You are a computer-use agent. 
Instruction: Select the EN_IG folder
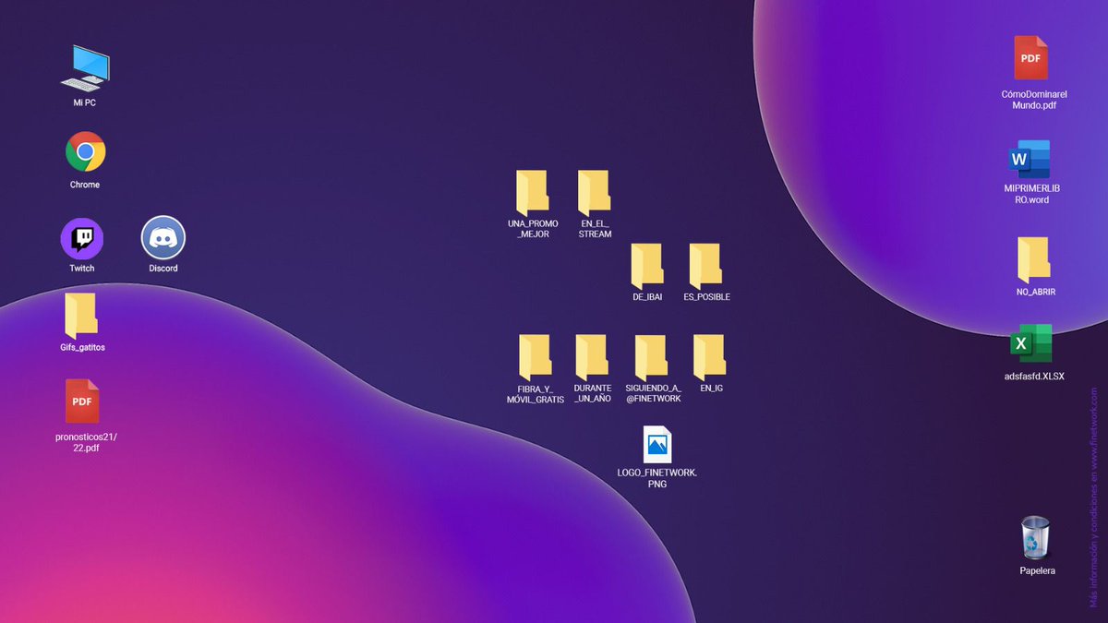[x=710, y=357]
